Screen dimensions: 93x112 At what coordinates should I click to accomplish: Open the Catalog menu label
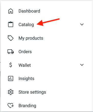click(26, 25)
